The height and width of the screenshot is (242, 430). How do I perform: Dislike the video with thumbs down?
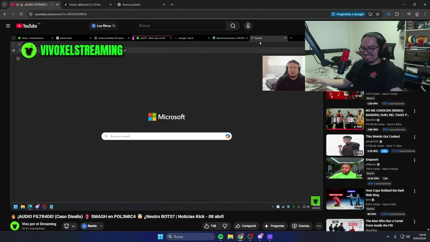[225, 226]
